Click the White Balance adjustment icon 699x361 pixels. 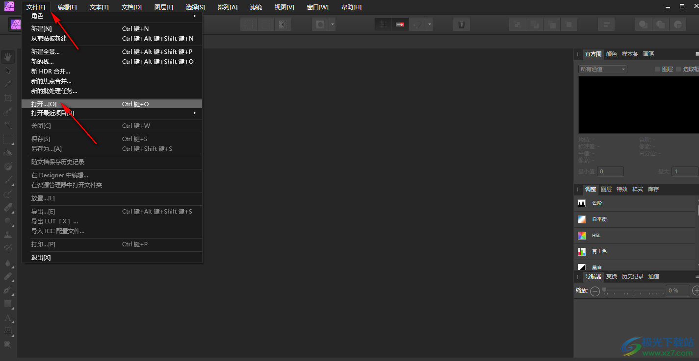[x=582, y=219]
